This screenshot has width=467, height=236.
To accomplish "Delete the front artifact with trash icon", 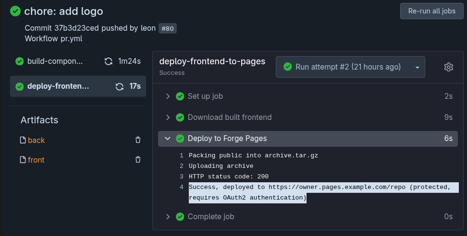I will [138, 160].
